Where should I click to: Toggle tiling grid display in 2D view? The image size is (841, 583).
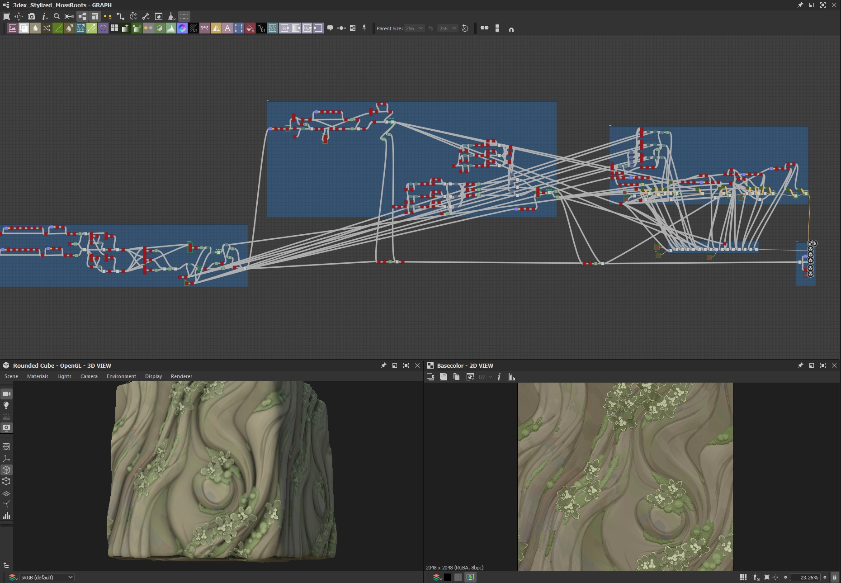click(743, 577)
